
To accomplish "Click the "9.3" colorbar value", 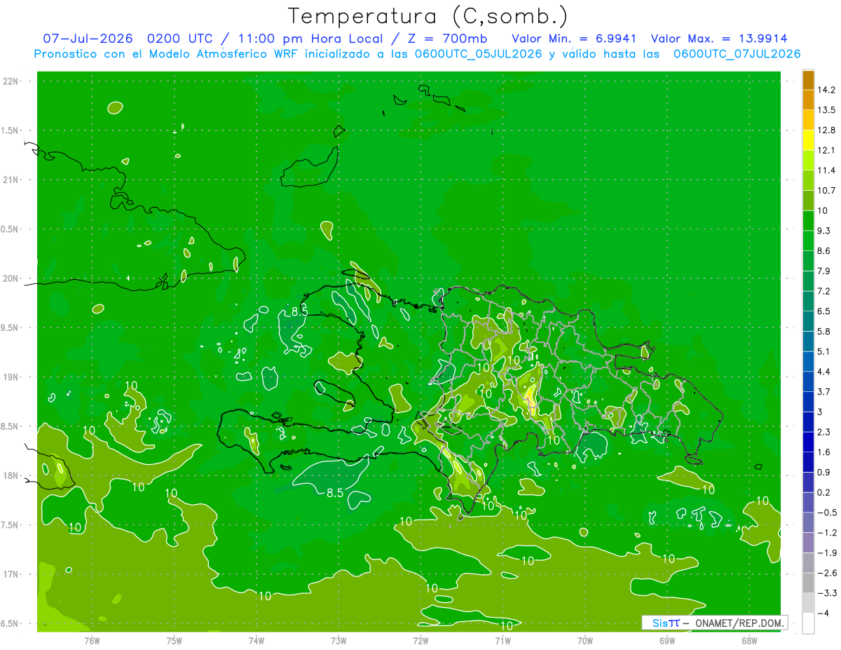I will (x=824, y=231).
